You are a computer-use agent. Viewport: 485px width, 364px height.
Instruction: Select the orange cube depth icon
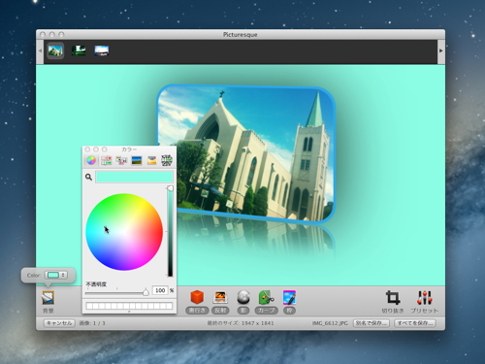tap(197, 297)
